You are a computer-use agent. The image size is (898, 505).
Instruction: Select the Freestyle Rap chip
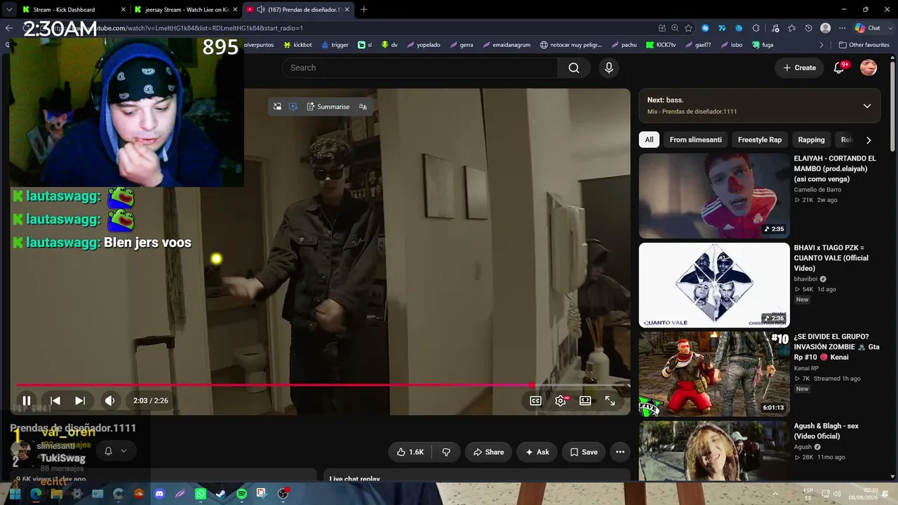[x=760, y=140]
